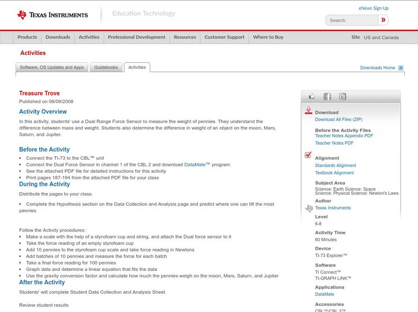Screen dimensions: 418x312
Task: Open the Texas Instruments author link
Action: 333,208
